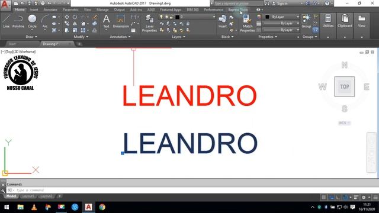Select the Erase tool

click(x=95, y=17)
